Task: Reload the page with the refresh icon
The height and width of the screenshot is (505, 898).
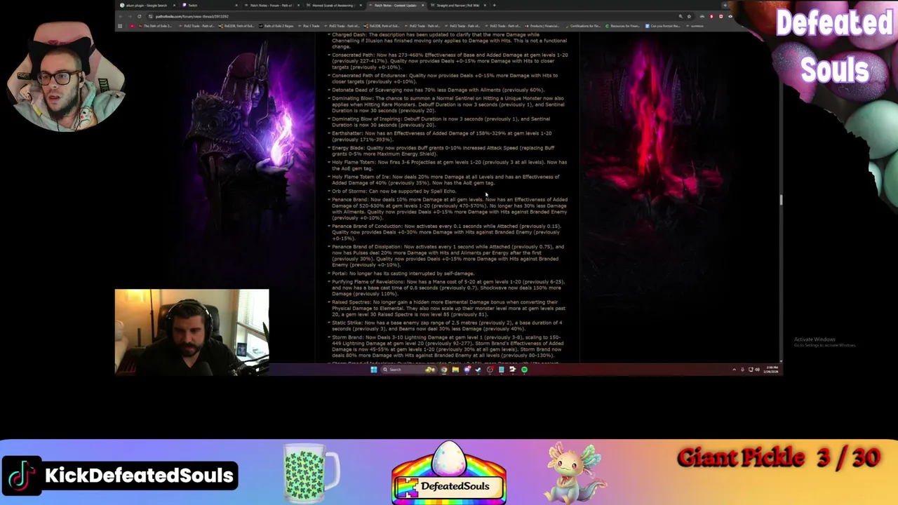Action: 139,16
